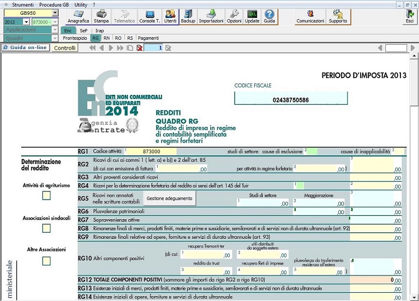Go to previous module arrow
The height and width of the screenshot is (301, 419).
(x=101, y=48)
